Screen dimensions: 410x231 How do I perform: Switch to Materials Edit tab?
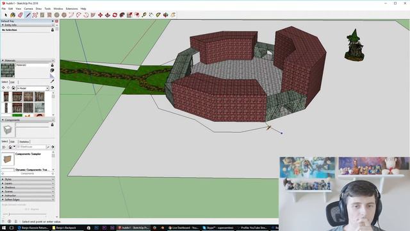click(x=13, y=82)
